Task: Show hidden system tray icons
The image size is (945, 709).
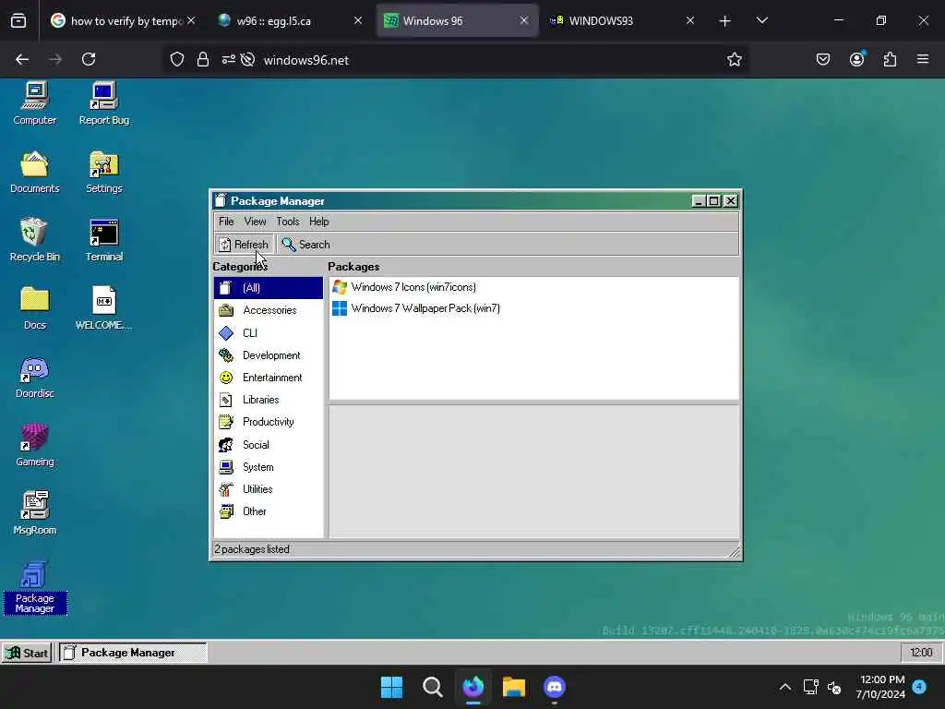Action: [x=784, y=687]
